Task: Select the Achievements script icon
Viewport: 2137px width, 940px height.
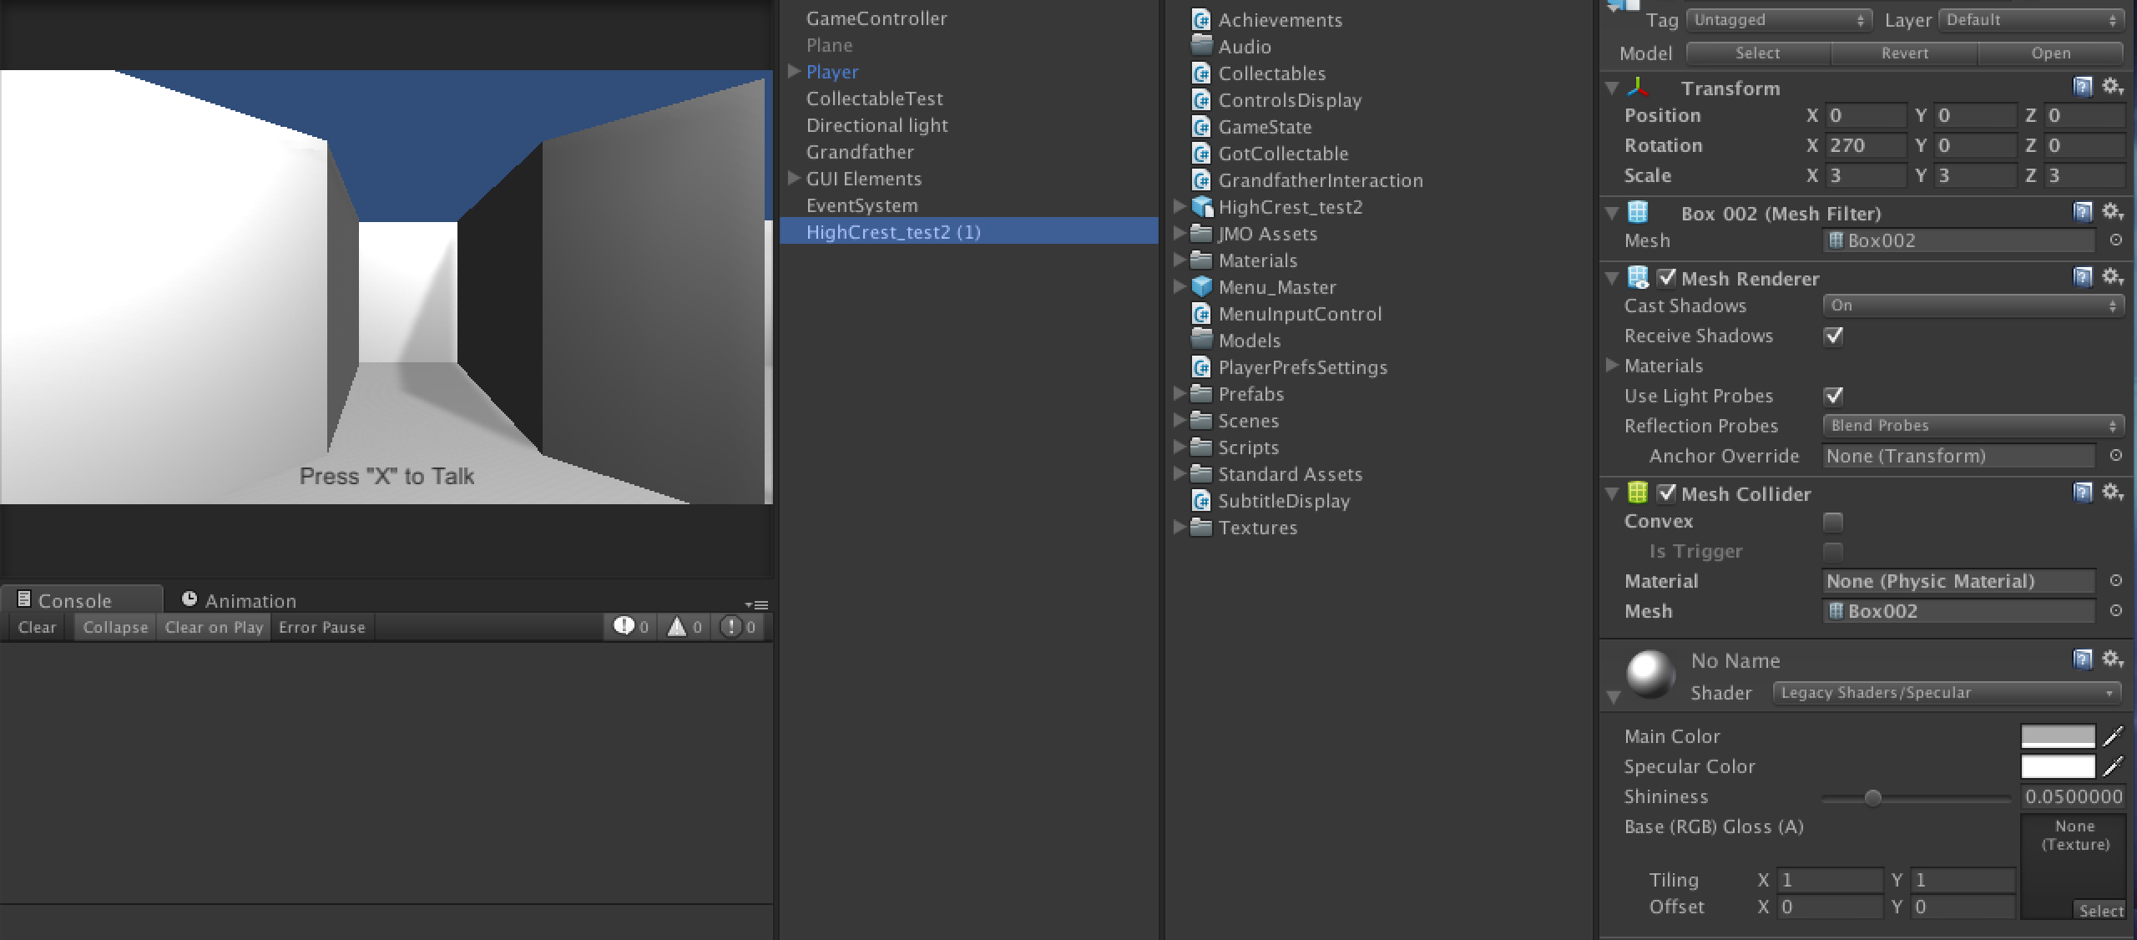Action: (x=1201, y=20)
